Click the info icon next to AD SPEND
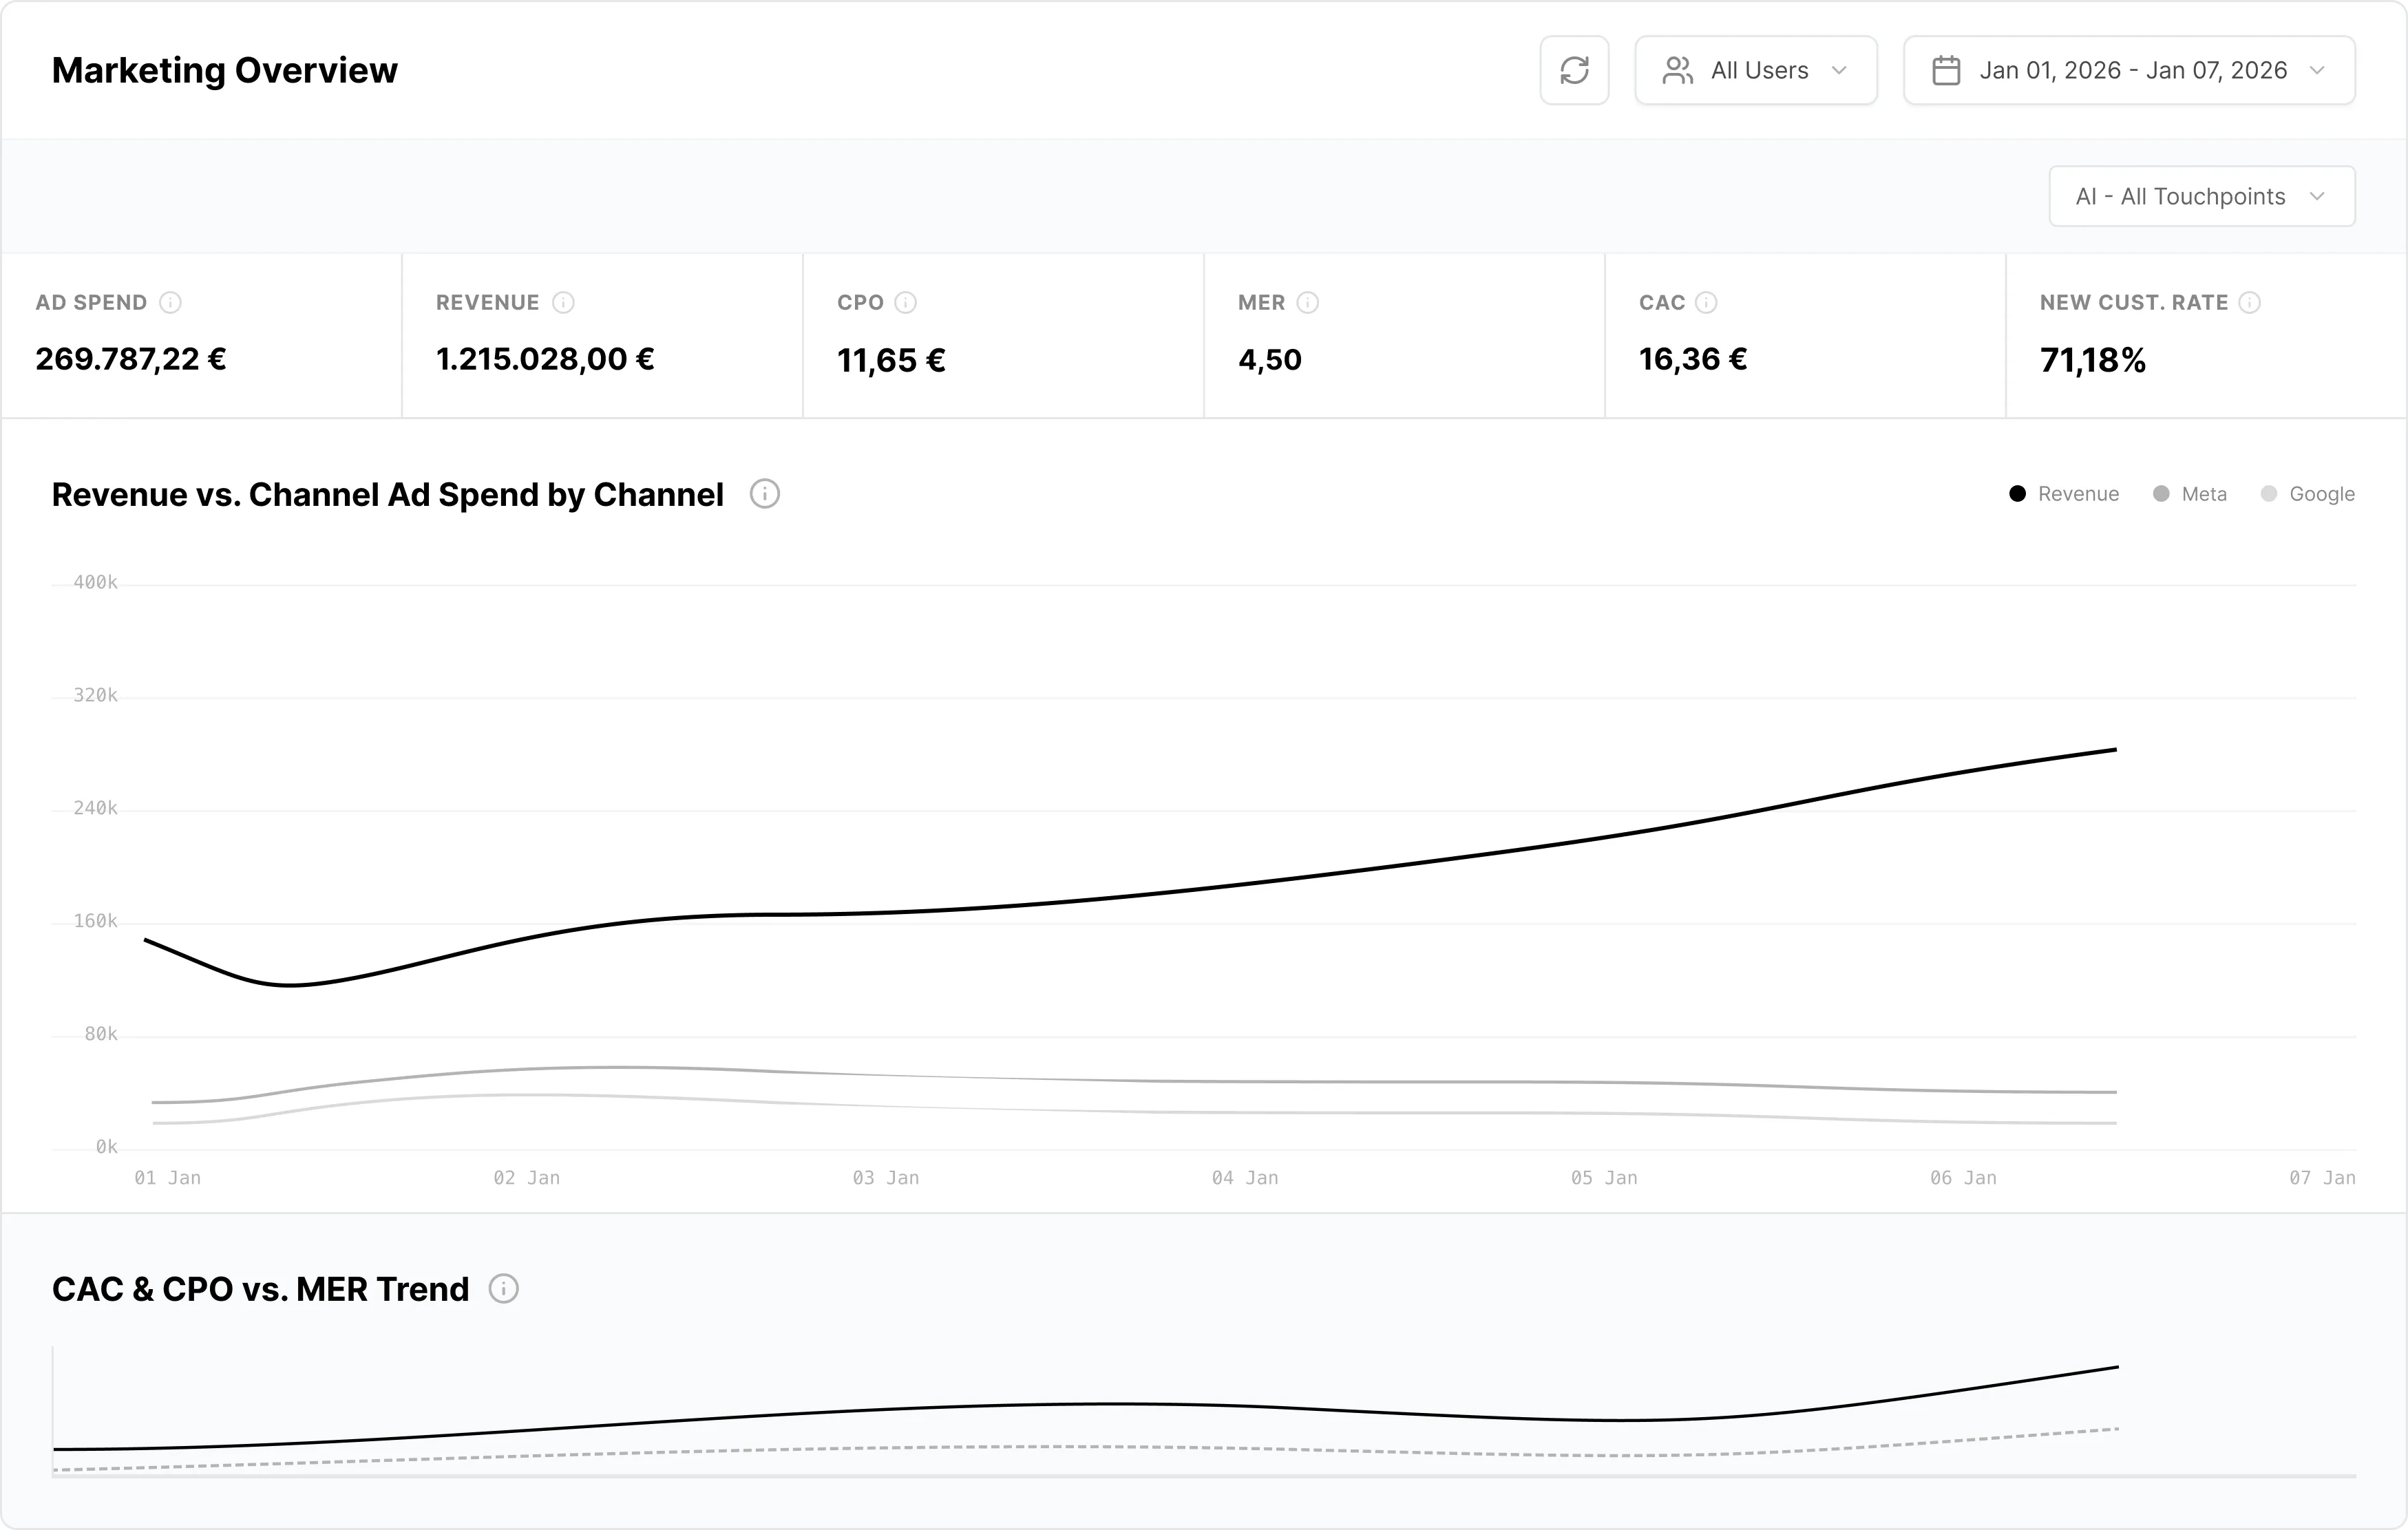2408x1530 pixels. 171,302
